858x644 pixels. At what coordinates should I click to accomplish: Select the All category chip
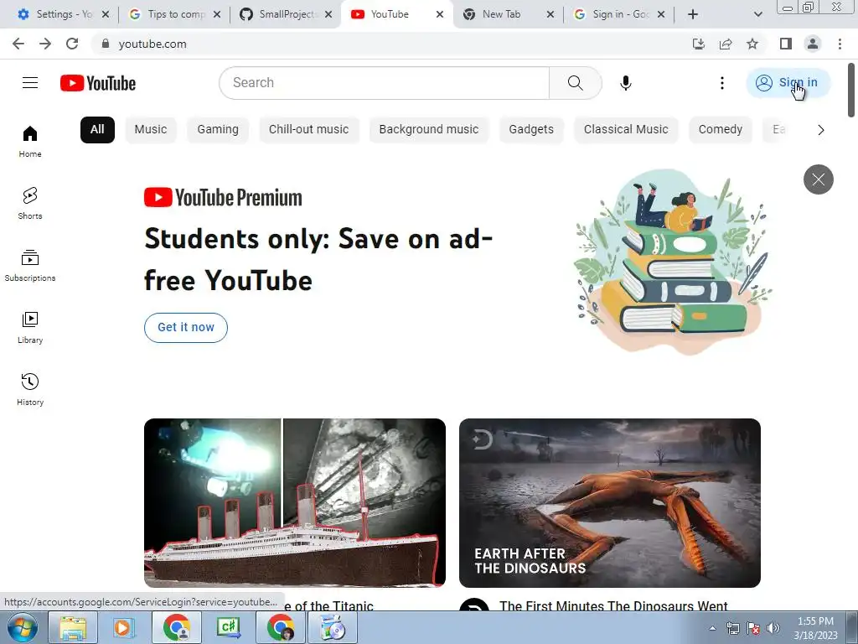97,130
